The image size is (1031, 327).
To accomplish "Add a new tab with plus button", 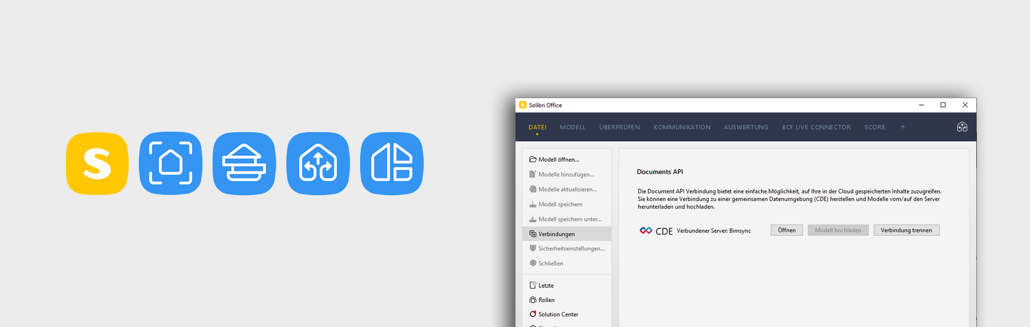I will tap(903, 127).
